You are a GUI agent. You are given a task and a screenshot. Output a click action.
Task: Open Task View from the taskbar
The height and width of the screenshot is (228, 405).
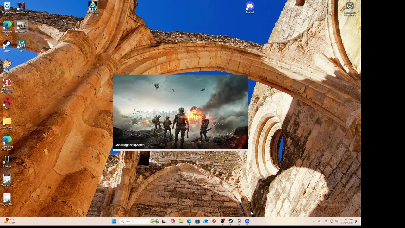point(164,221)
